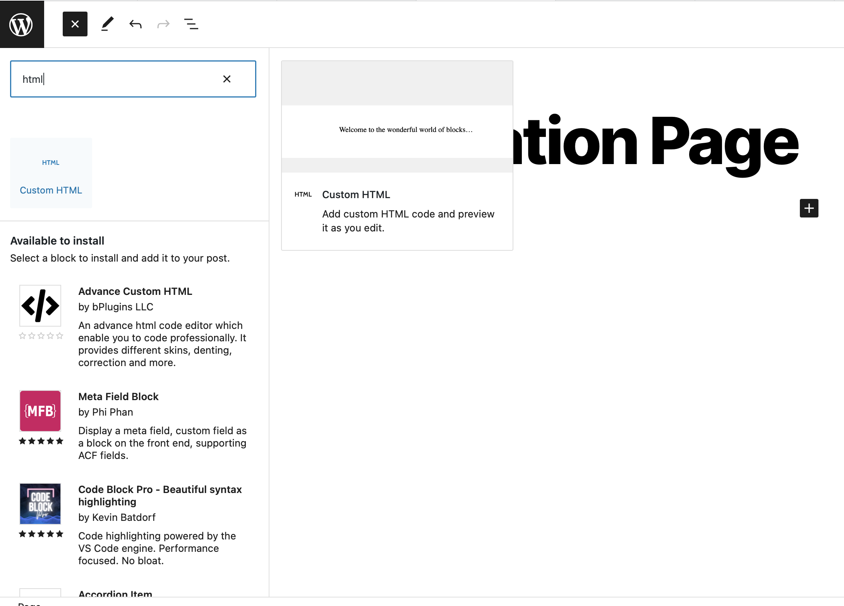The height and width of the screenshot is (606, 844).
Task: Click the Code Block Pro thumbnail
Action: (40, 503)
